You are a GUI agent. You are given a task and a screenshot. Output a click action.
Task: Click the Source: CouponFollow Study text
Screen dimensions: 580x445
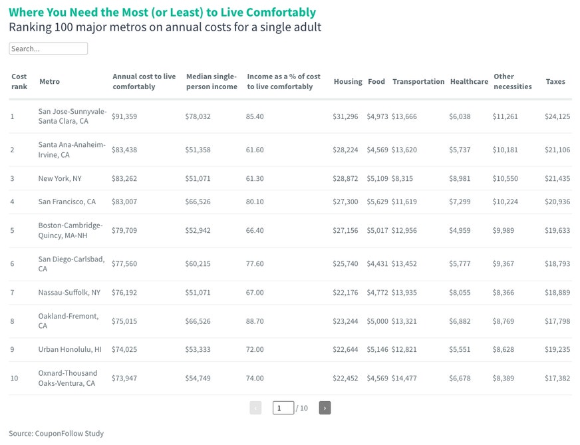57,433
